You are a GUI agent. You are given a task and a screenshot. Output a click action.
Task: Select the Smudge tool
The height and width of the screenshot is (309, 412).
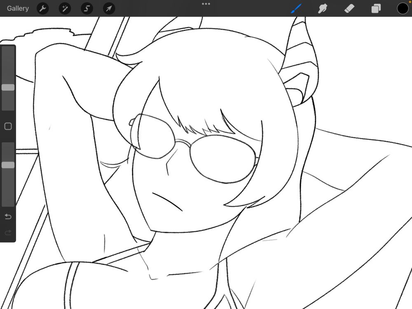coord(323,8)
